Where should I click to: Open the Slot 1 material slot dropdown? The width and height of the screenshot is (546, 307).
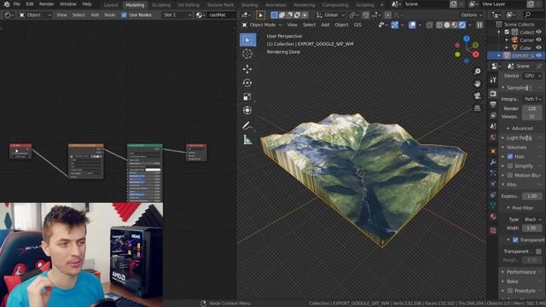click(177, 15)
